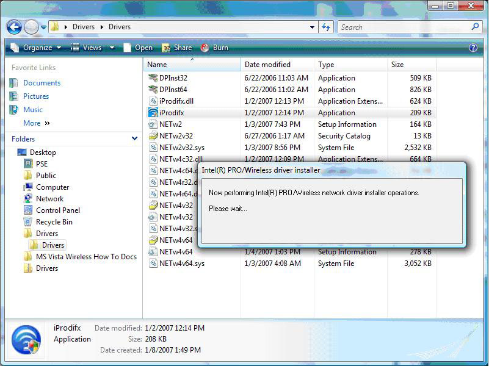Image resolution: width=489 pixels, height=366 pixels.
Task: Select Desktop in the folder tree
Action: [x=43, y=152]
